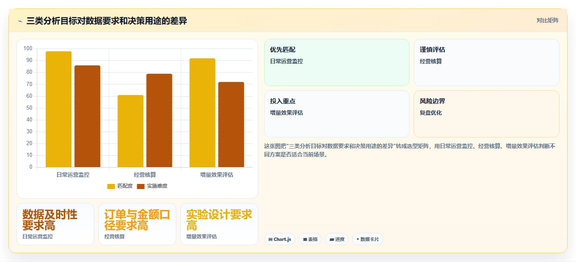Click the Chart.js tag chip
Viewport: 576px width, 262px height.
click(280, 239)
